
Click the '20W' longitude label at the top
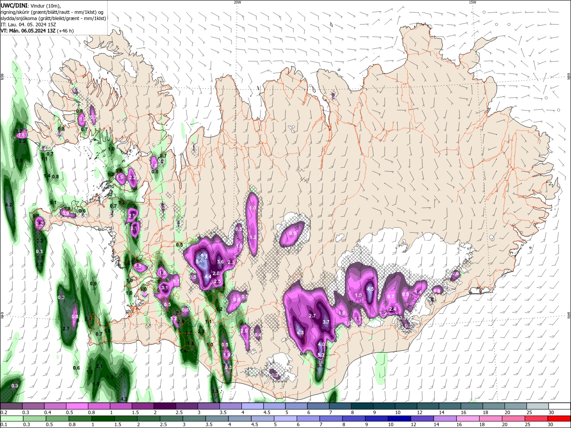(x=237, y=2)
